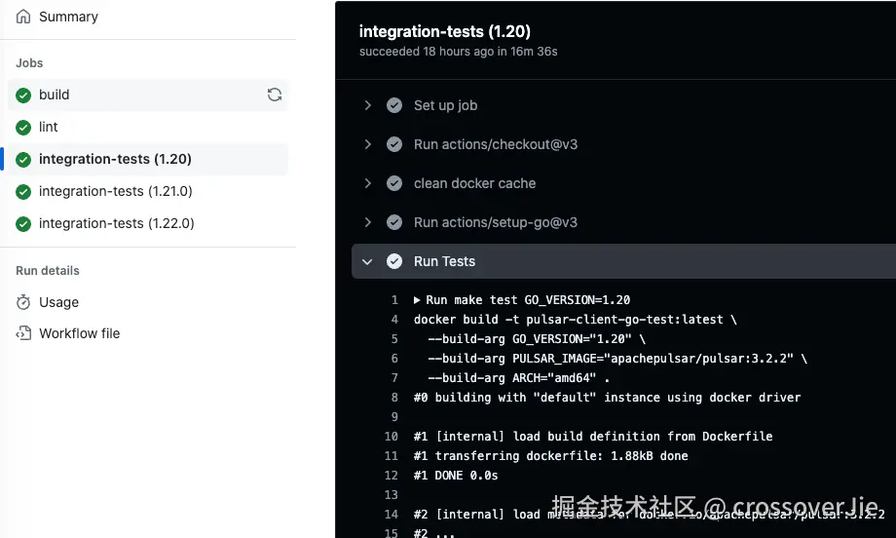
Task: Expand the Set up job step
Action: pos(367,105)
